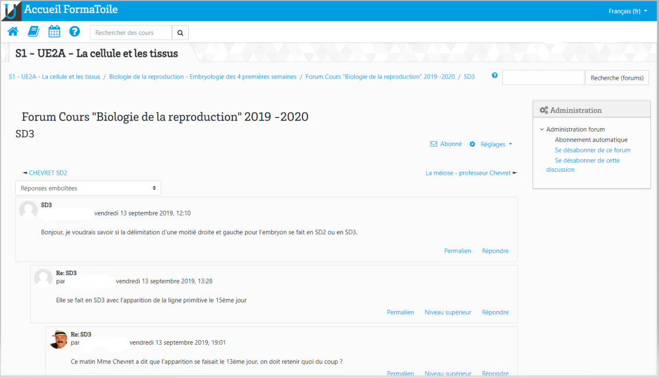Click Répondre on the first SD3 post
This screenshot has height=378, width=659.
point(495,250)
